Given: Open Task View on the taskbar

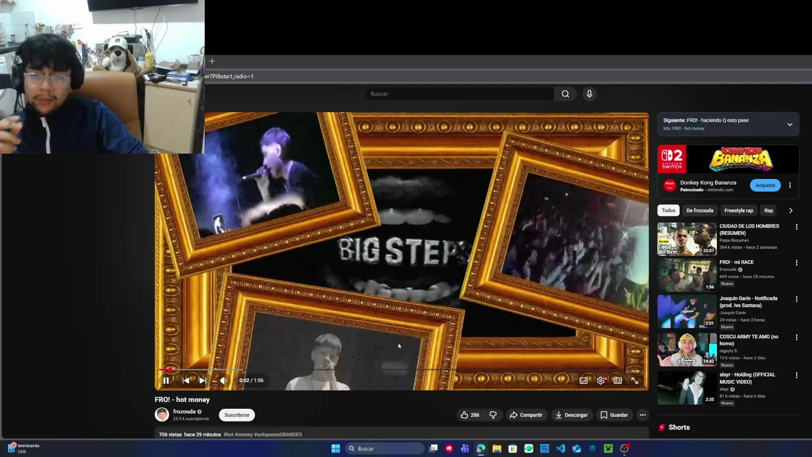Looking at the screenshot, I should click(433, 449).
